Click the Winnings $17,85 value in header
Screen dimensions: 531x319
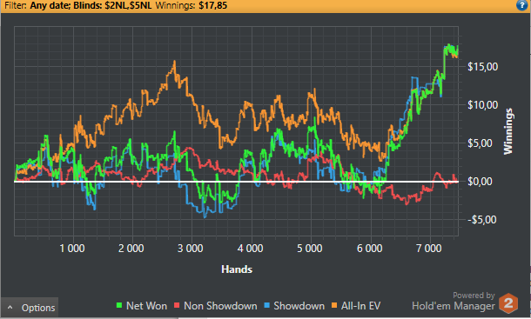click(213, 5)
